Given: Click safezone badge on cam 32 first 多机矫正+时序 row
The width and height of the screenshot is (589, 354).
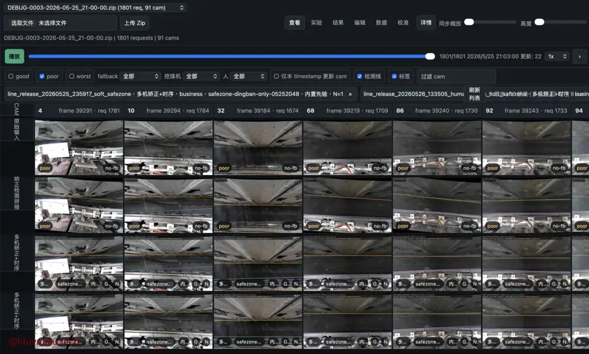Looking at the screenshot, I should 248,284.
